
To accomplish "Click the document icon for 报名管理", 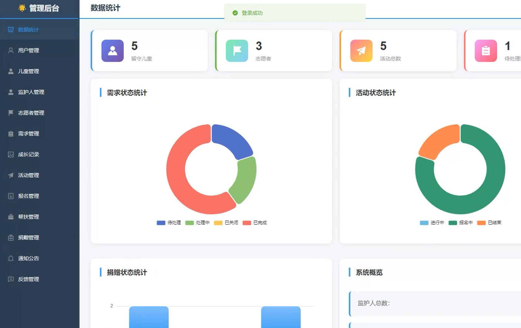I will pos(11,196).
